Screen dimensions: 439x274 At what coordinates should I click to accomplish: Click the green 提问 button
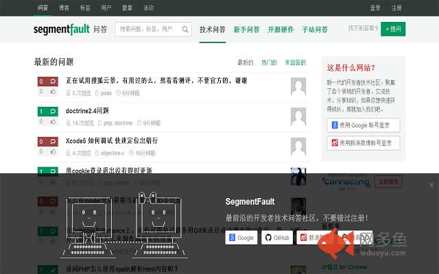pyautogui.click(x=393, y=29)
